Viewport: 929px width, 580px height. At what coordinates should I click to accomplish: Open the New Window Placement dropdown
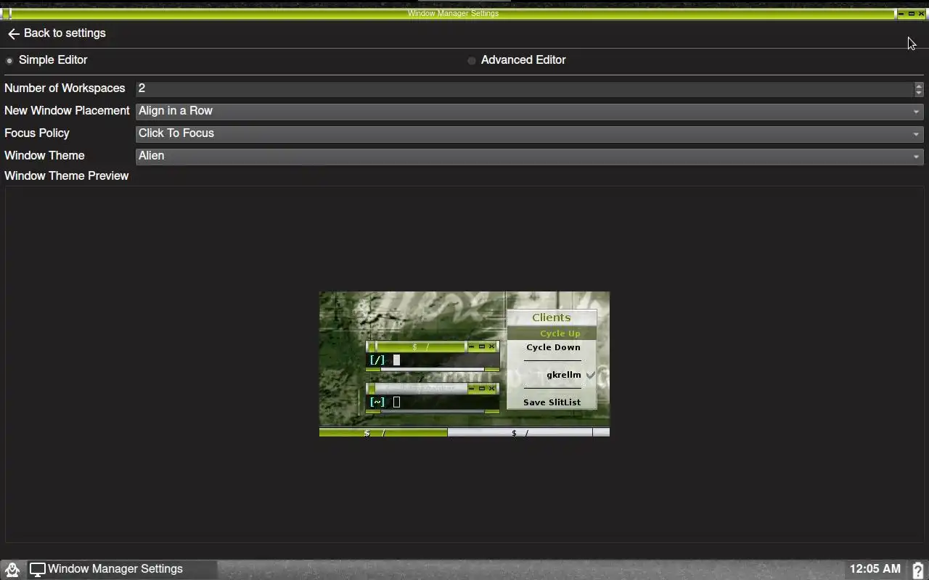(x=529, y=111)
